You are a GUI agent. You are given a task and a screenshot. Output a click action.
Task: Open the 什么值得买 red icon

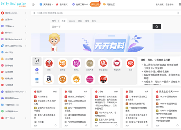point(103,63)
